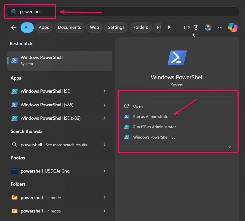Open Windows PowerShell ISE (x86) app result
This screenshot has height=221, width=245.
(x=60, y=118)
